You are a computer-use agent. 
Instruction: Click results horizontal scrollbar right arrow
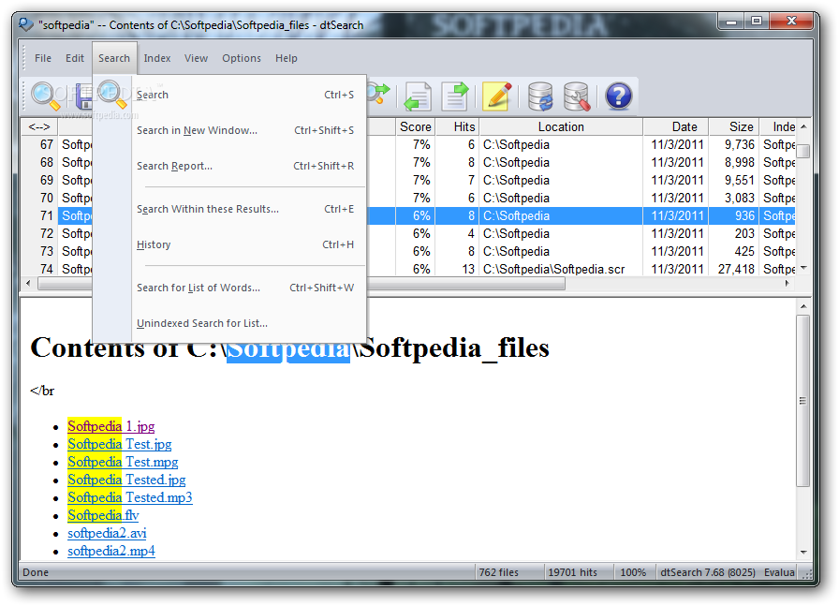pos(787,283)
